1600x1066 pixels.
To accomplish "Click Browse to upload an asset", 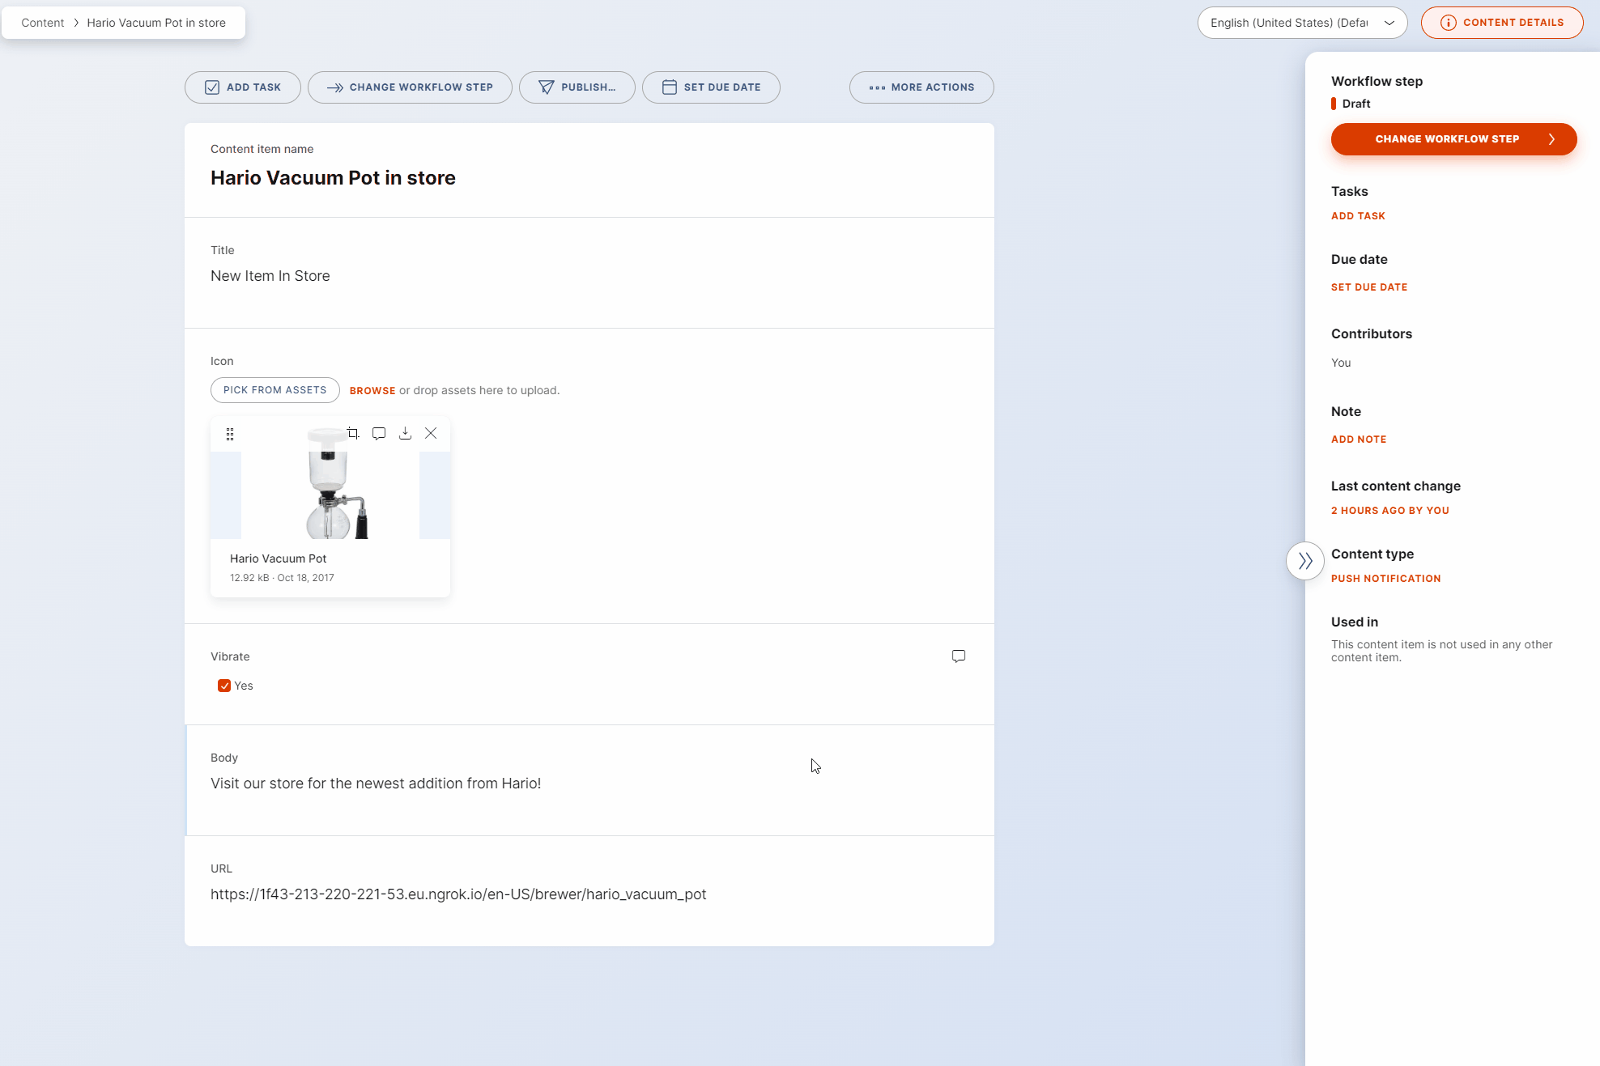I will tap(372, 390).
